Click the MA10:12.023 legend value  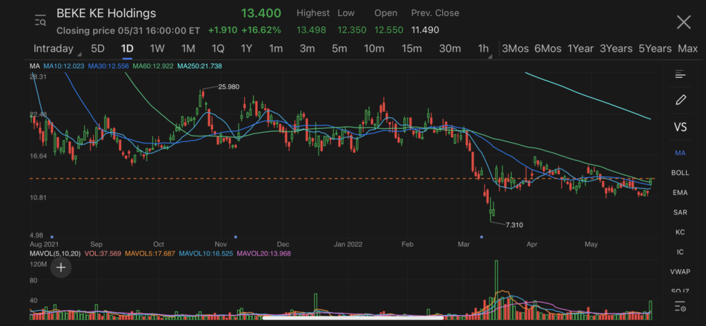click(63, 66)
